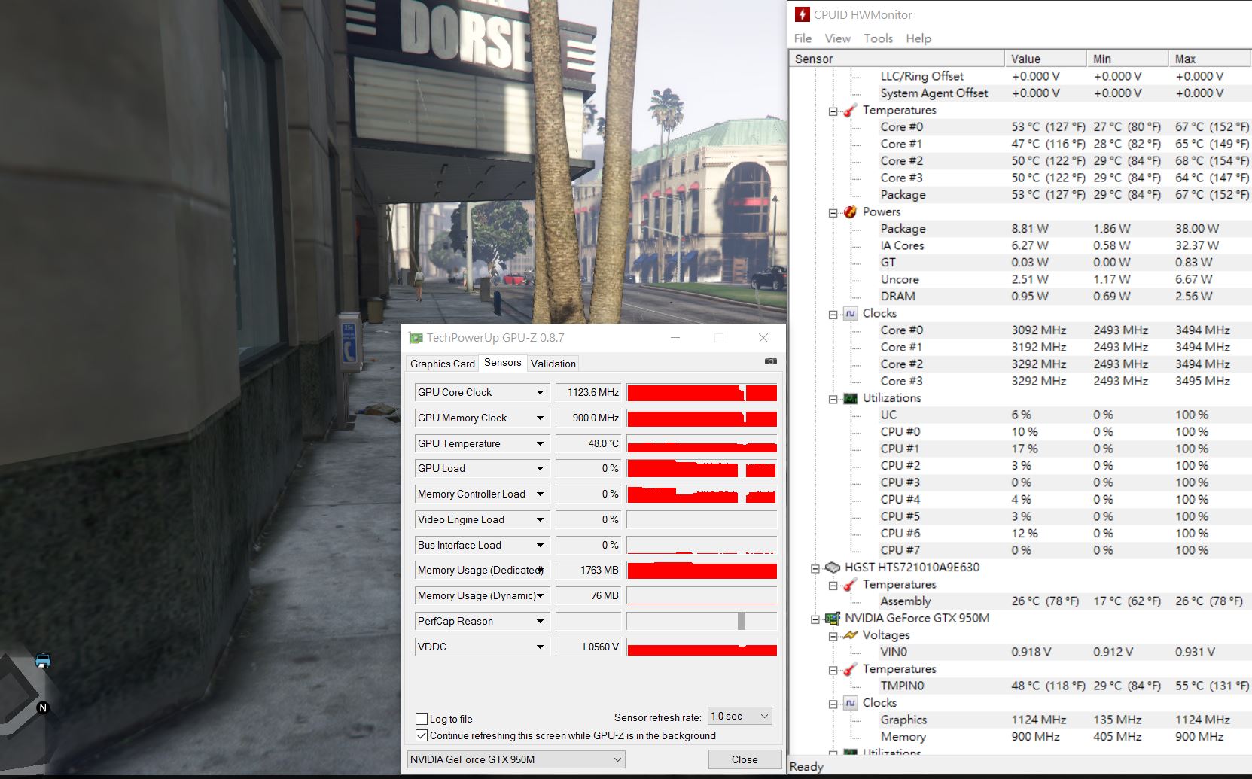Click the Close button in GPU-Z
The image size is (1252, 779).
[x=745, y=759]
